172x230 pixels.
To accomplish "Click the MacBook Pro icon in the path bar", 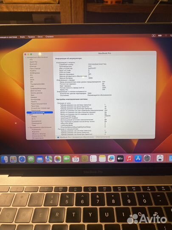I will 58,137.
